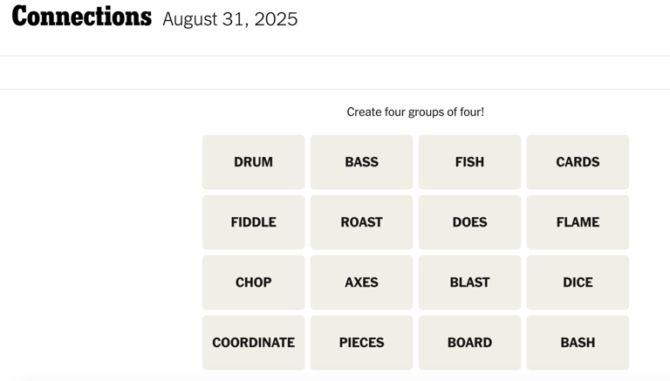This screenshot has height=381, width=670.
Task: Click the DICE tile
Action: pos(578,282)
